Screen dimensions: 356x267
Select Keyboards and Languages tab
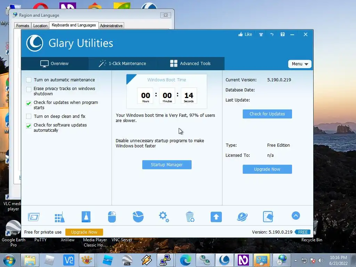pos(74,25)
